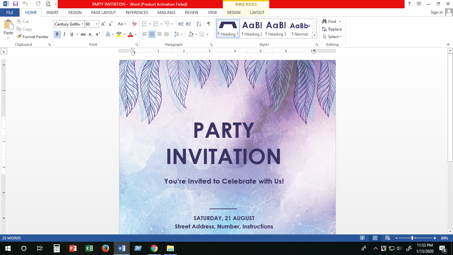This screenshot has height=255, width=453.
Task: Open the INSERT ribbon tab
Action: tap(52, 12)
